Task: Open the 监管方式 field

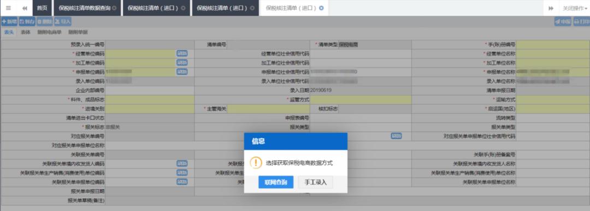Action: click(x=361, y=99)
